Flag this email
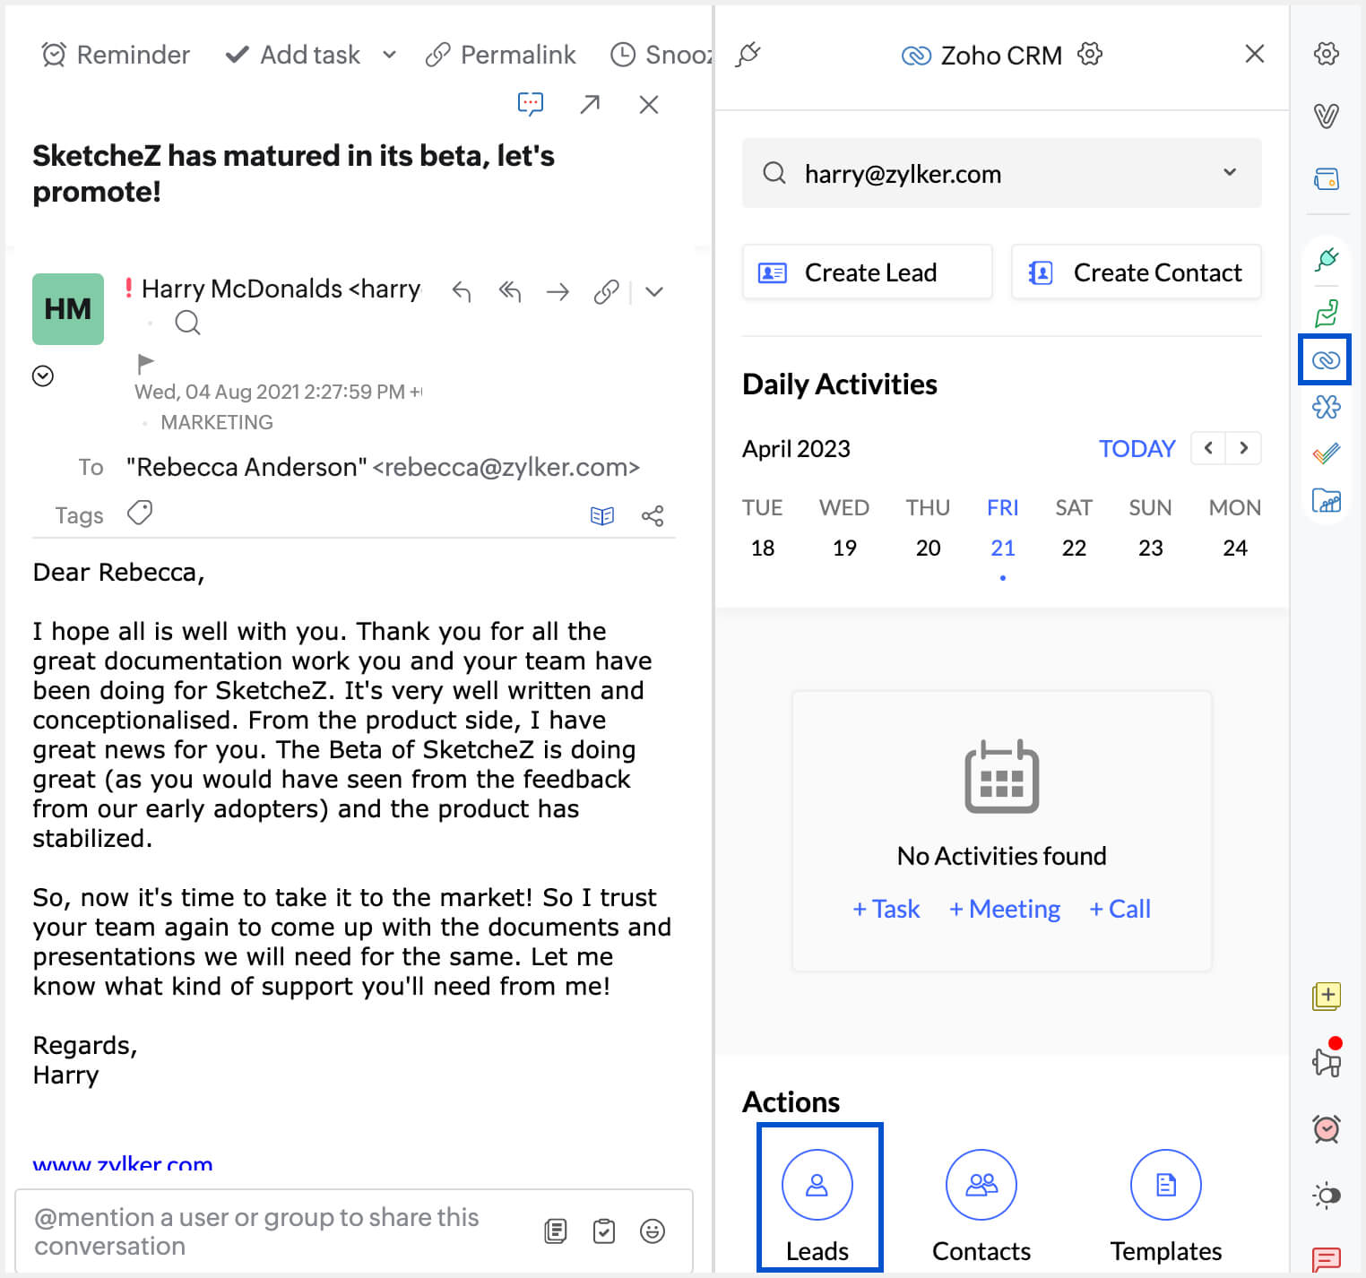 [x=145, y=363]
